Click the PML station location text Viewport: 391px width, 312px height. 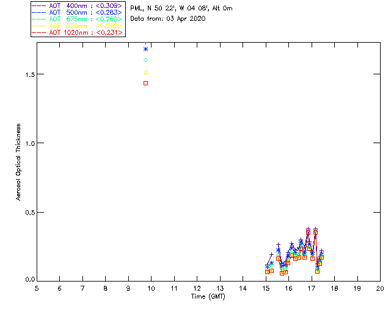pos(181,9)
